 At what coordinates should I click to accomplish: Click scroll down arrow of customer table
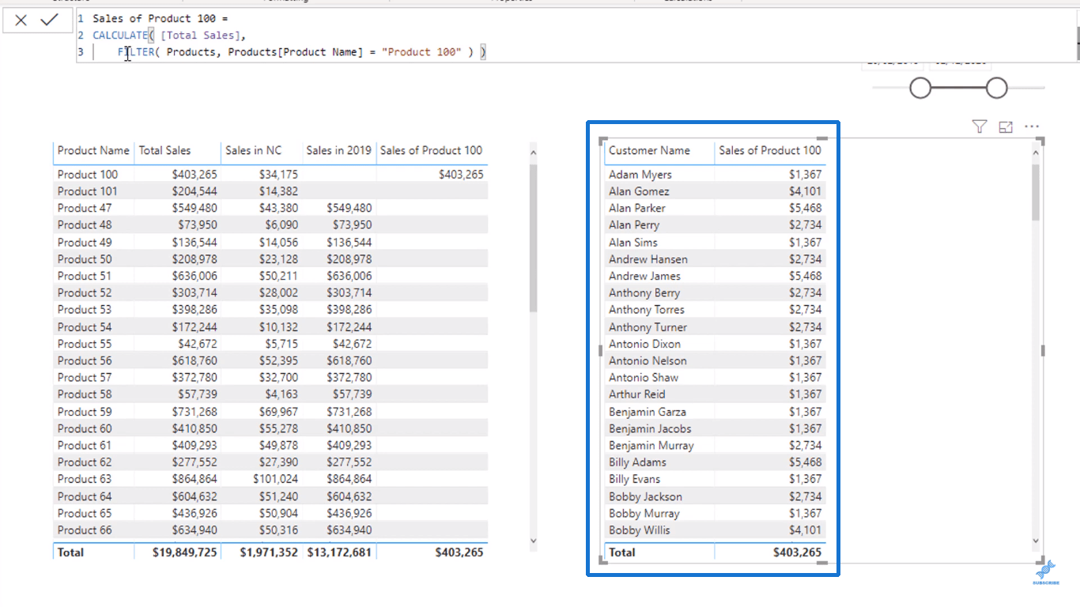1037,541
